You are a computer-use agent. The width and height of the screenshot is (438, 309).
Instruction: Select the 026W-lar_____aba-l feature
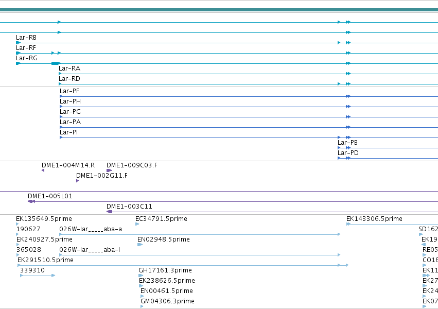90,250
